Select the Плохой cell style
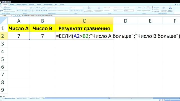Screen dimensions: 180x101 127,8
